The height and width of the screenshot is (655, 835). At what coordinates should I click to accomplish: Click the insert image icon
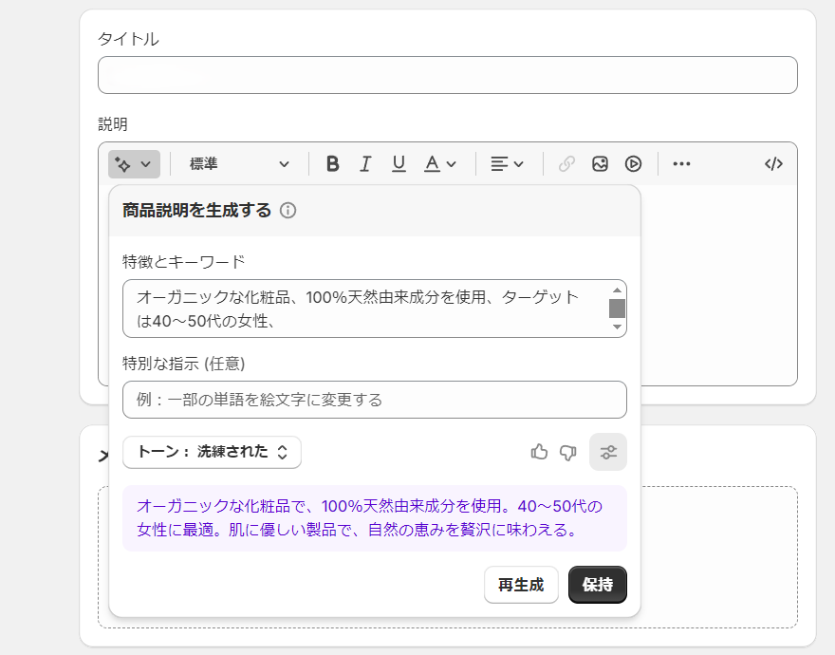600,164
